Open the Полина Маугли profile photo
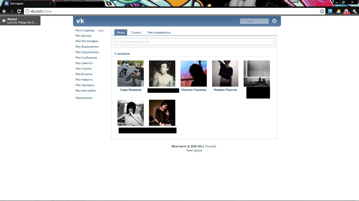The image size is (359, 201). tap(225, 74)
